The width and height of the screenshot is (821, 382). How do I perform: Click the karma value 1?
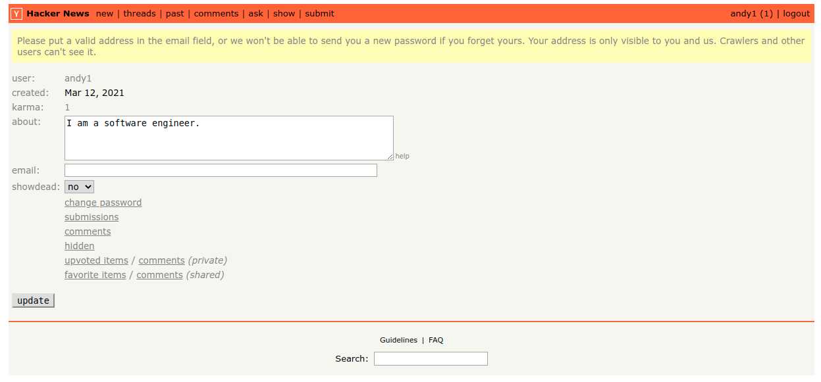point(67,107)
